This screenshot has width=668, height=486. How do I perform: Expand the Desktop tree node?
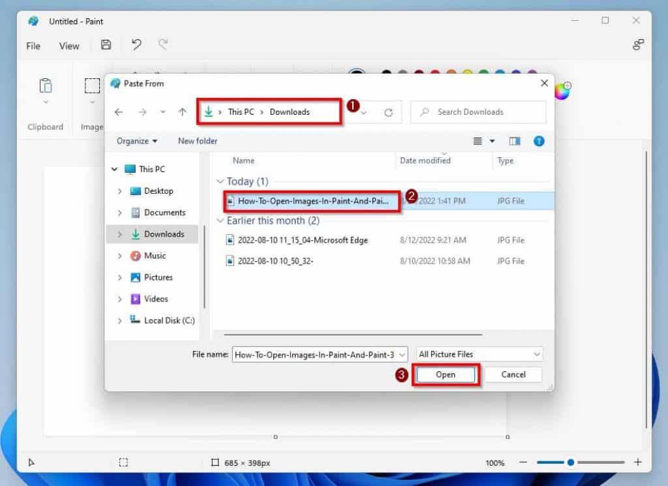[x=120, y=191]
